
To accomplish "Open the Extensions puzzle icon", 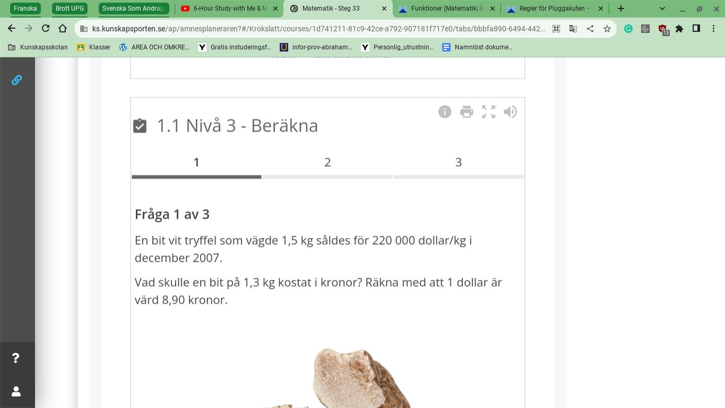I will (679, 29).
